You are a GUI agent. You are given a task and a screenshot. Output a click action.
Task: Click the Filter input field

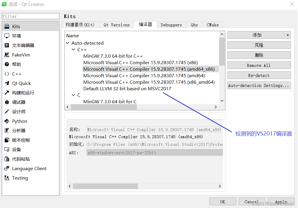(31, 16)
